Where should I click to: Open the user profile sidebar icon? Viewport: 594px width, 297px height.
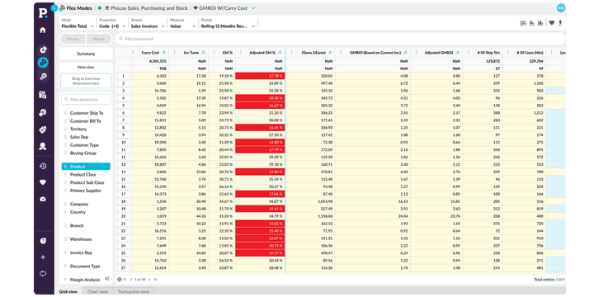43,146
